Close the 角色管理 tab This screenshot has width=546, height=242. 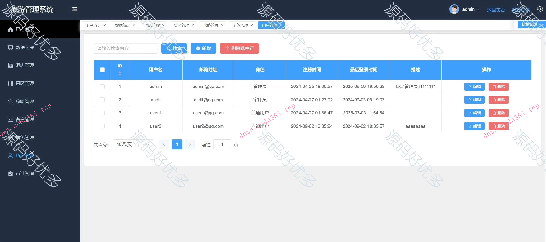point(252,25)
